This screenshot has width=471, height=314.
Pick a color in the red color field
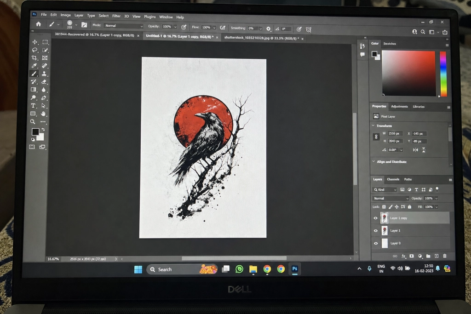(408, 74)
